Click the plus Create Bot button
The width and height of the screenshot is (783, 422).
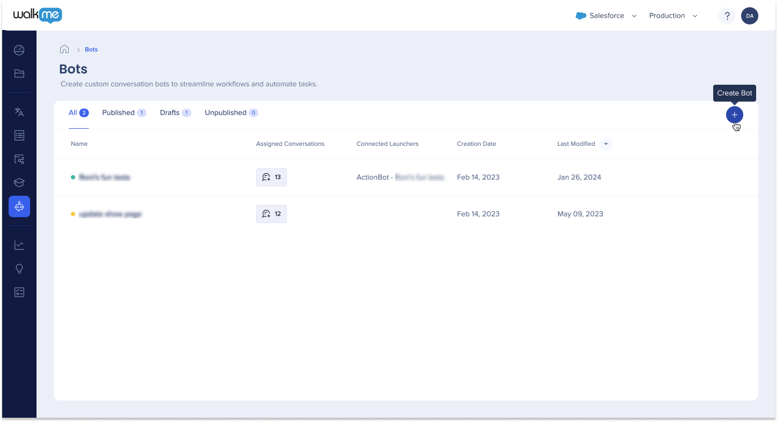735,114
